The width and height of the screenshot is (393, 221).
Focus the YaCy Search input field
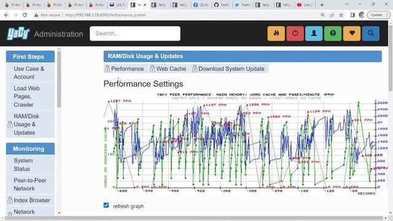[135, 33]
